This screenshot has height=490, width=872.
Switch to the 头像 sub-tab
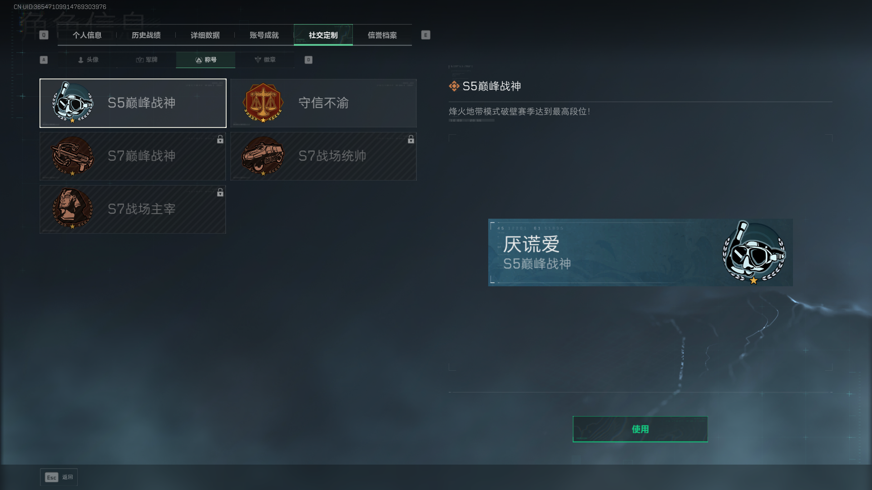pos(88,60)
